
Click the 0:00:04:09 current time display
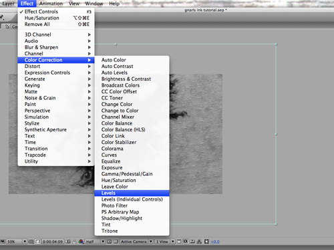pos(53,241)
